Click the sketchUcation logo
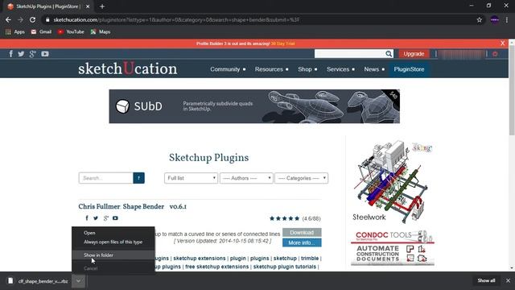Viewport: 515px width, 290px height. pos(127,68)
